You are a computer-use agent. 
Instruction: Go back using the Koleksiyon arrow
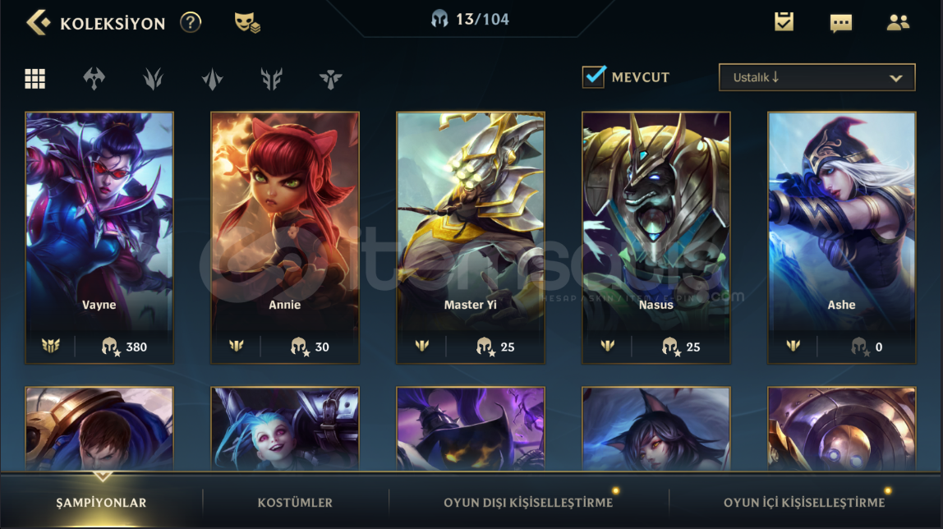point(38,23)
